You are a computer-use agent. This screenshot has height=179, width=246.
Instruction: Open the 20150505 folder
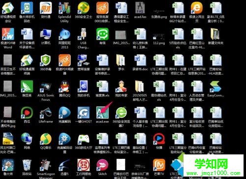click(x=140, y=87)
